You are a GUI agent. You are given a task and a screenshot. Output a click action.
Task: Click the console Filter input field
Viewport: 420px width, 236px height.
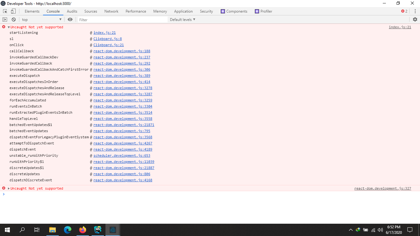[x=122, y=20]
